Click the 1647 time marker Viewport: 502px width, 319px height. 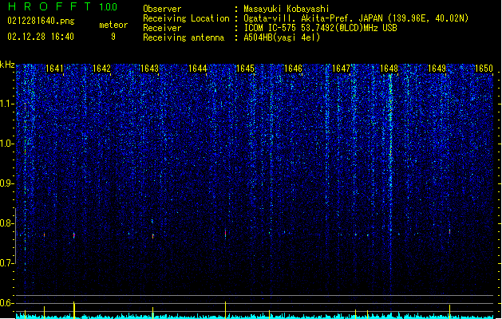(x=341, y=69)
